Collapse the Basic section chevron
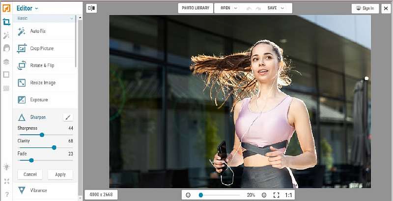The width and height of the screenshot is (393, 201). click(72, 19)
